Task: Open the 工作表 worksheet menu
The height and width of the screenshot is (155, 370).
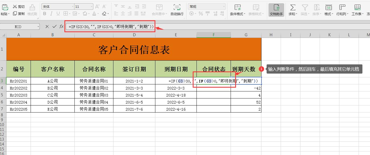Action: click(x=357, y=10)
